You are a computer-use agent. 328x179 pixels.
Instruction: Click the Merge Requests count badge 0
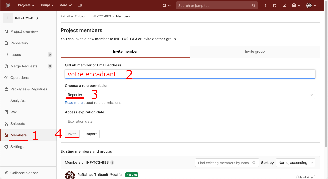(50, 66)
